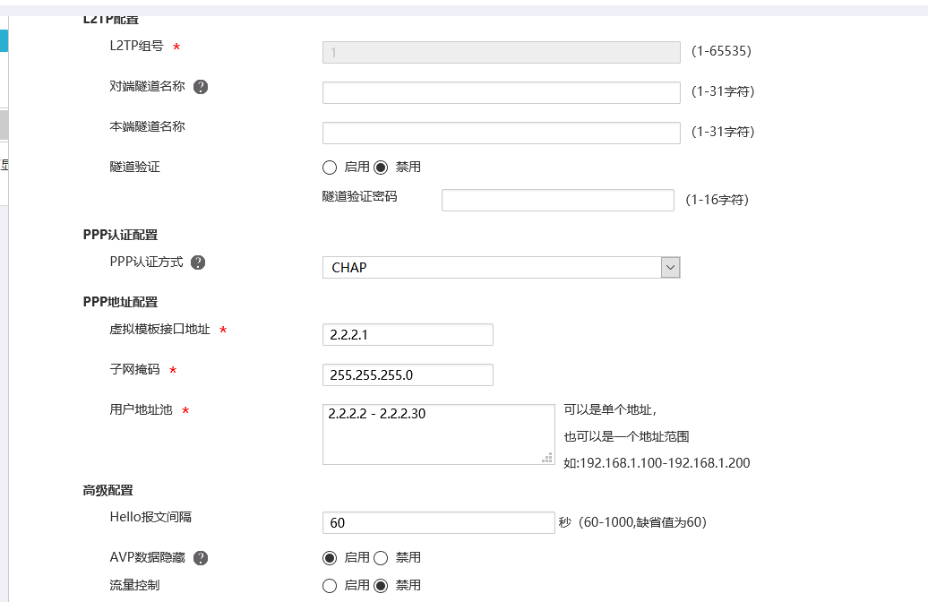
Task: Select 禁用 radio for 隧道验证
Action: pos(381,168)
